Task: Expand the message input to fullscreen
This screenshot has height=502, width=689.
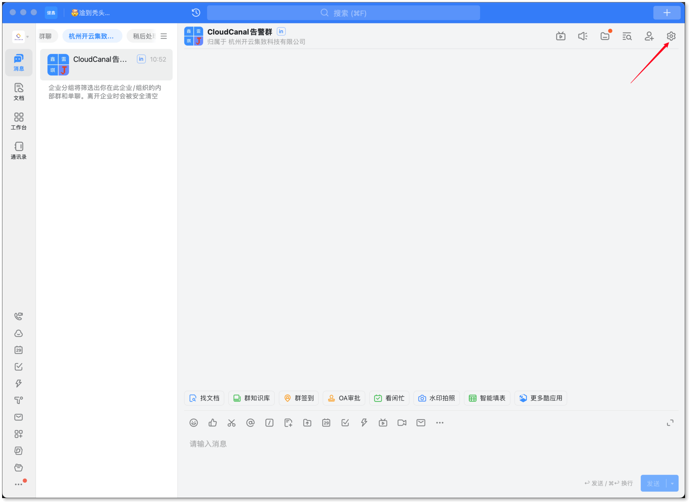Action: tap(670, 423)
